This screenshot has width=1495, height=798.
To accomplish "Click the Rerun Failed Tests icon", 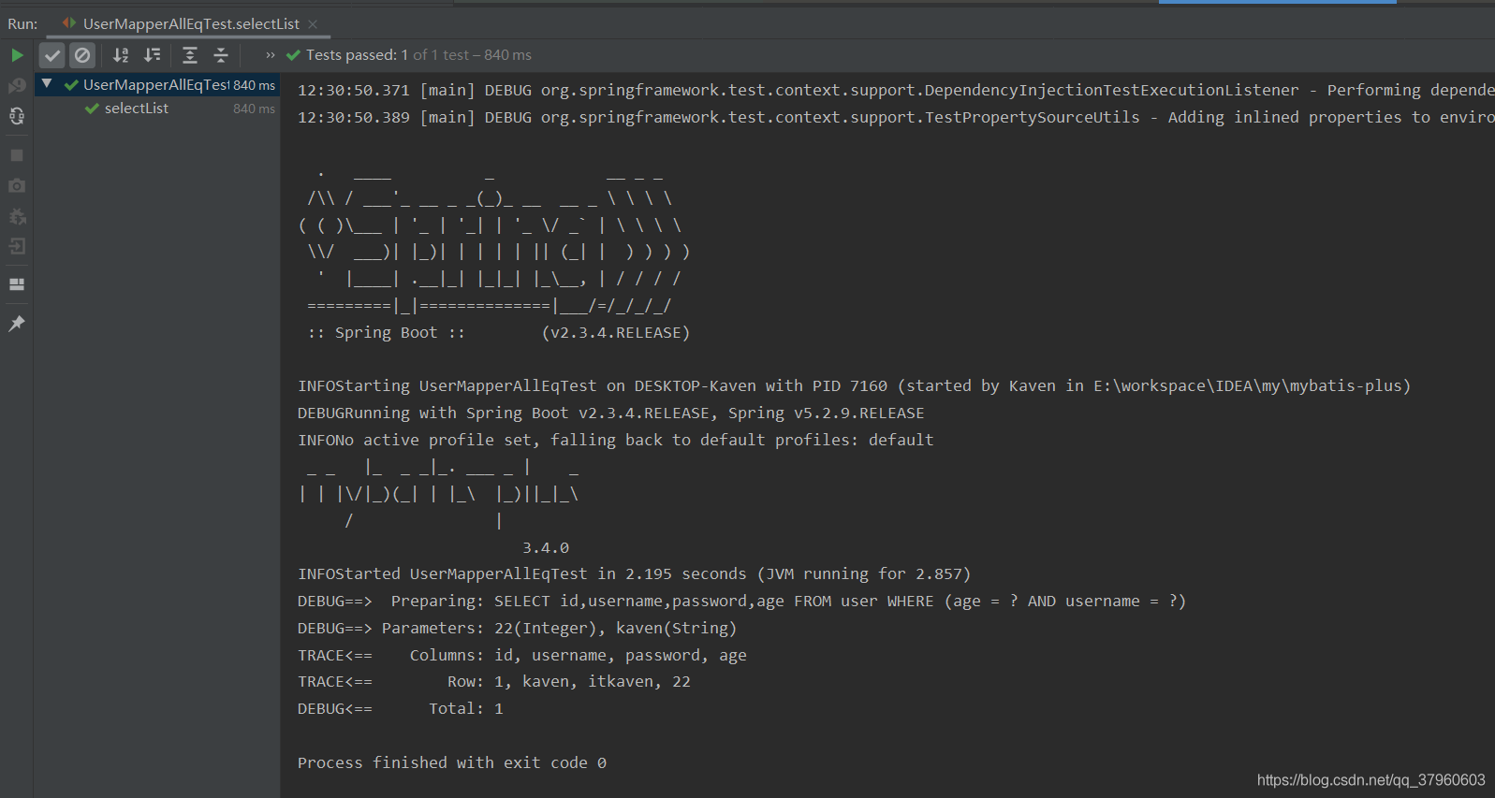I will [17, 86].
